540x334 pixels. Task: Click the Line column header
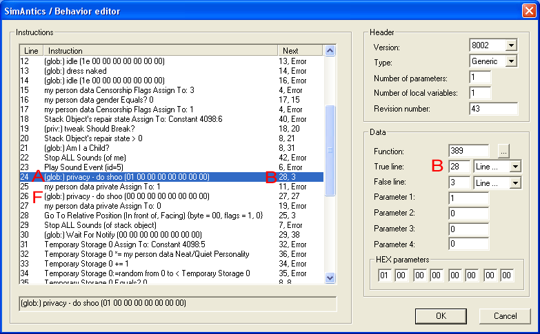coord(31,50)
